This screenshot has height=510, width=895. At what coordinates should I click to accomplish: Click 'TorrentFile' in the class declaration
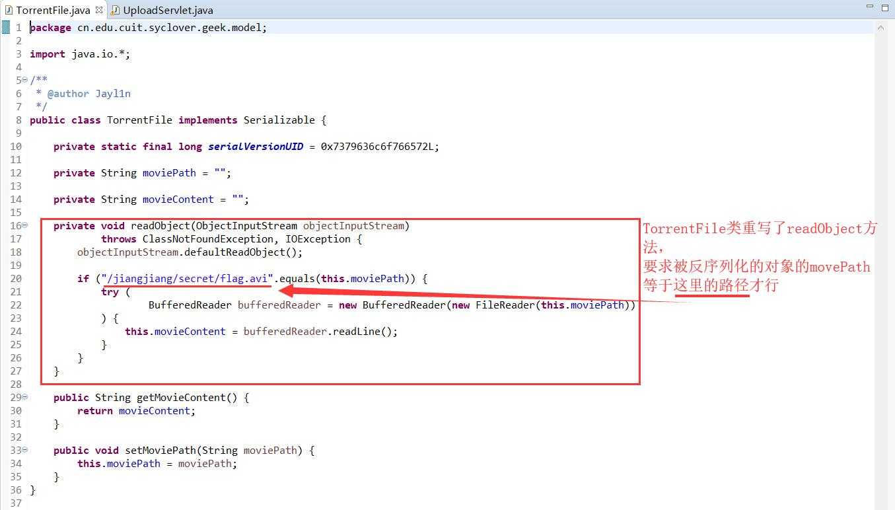coord(139,120)
